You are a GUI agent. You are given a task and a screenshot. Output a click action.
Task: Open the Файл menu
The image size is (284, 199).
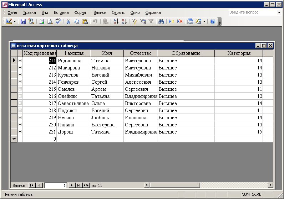(12, 12)
